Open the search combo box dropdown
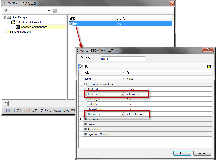This screenshot has width=216, height=160. coord(49,11)
